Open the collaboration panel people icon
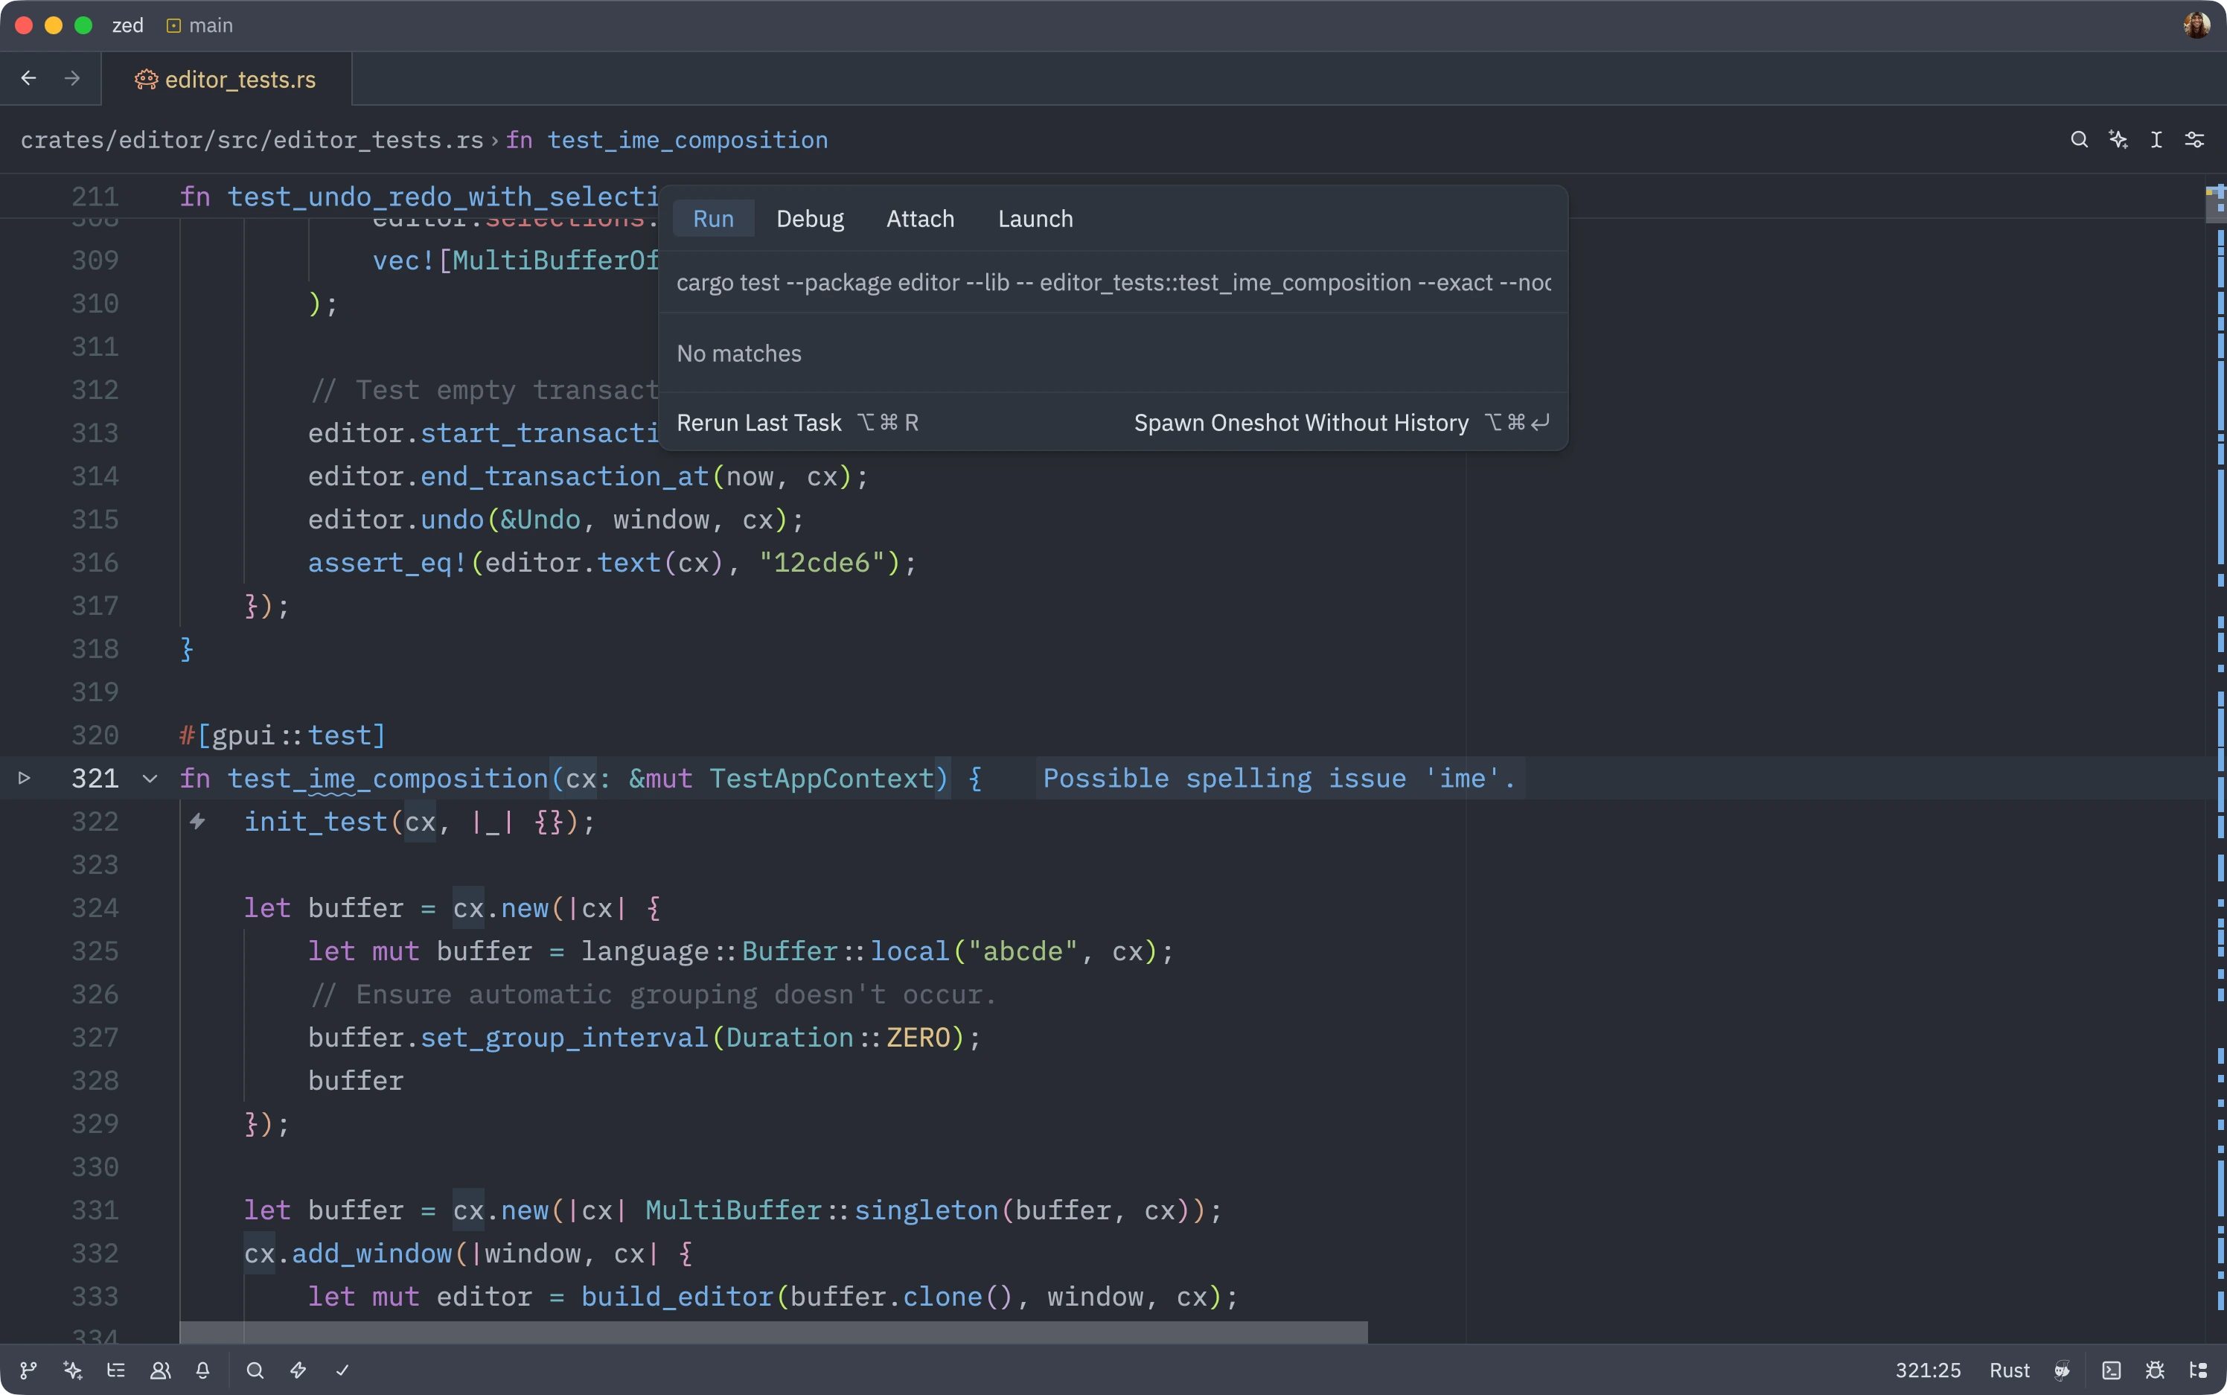 (159, 1371)
